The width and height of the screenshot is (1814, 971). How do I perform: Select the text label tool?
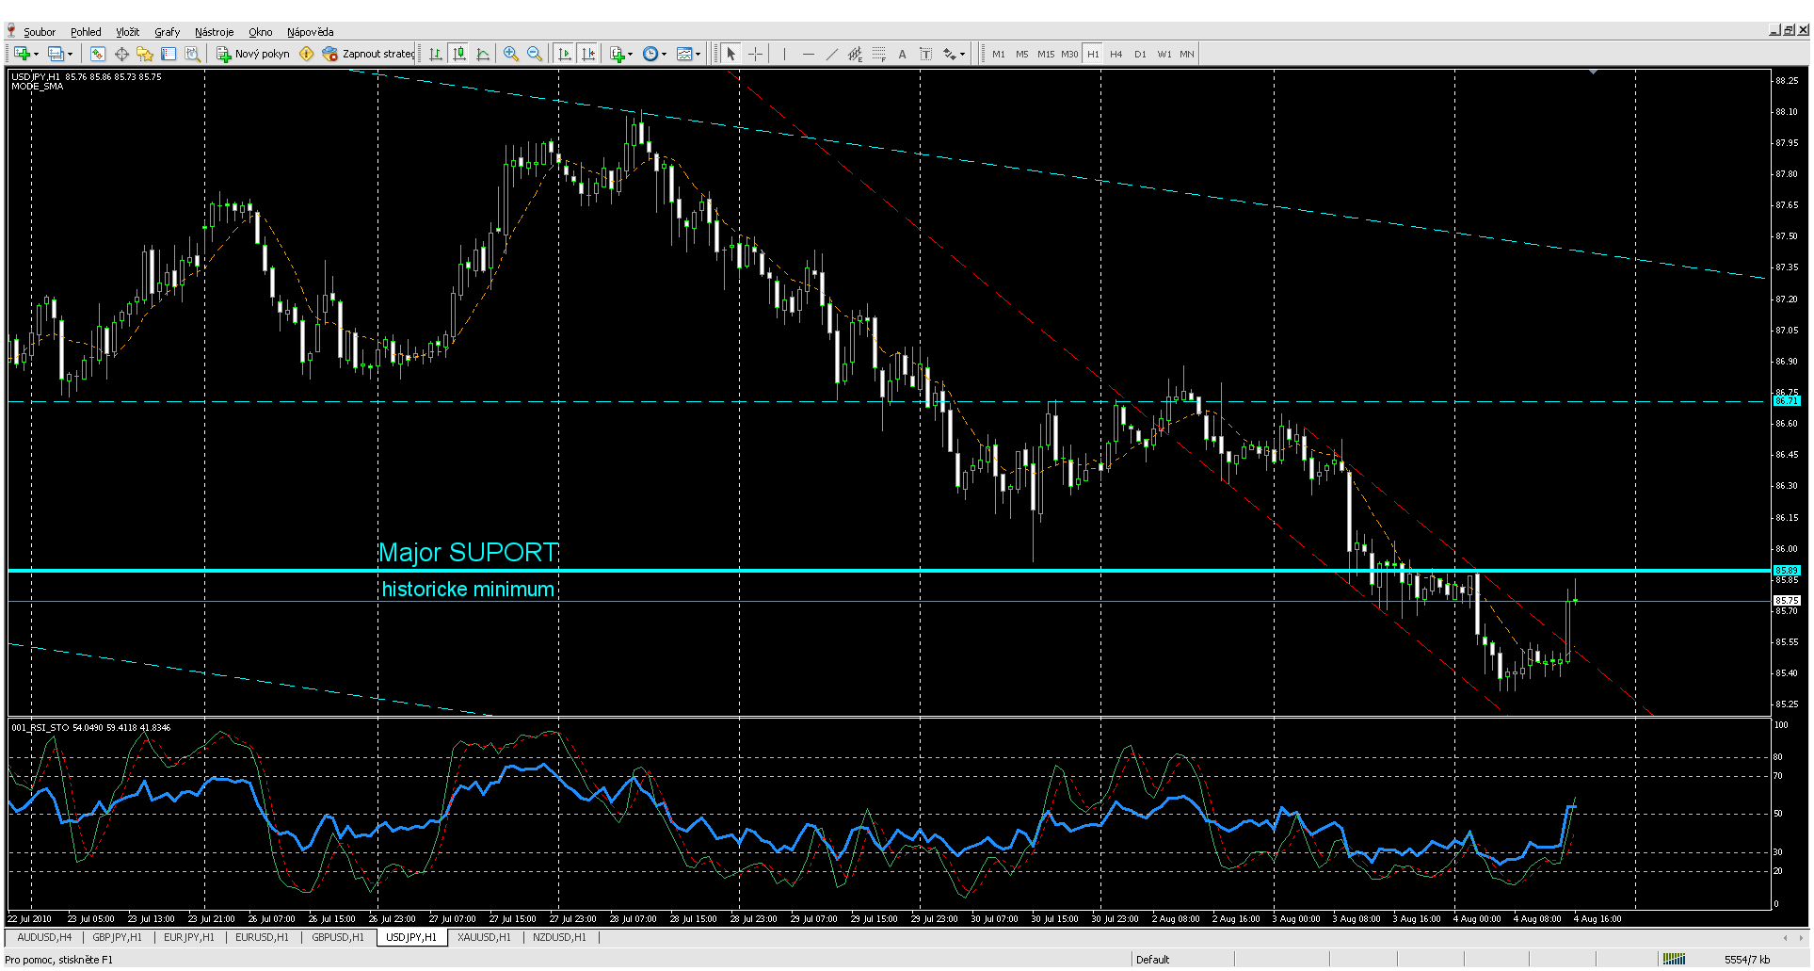pos(902,54)
